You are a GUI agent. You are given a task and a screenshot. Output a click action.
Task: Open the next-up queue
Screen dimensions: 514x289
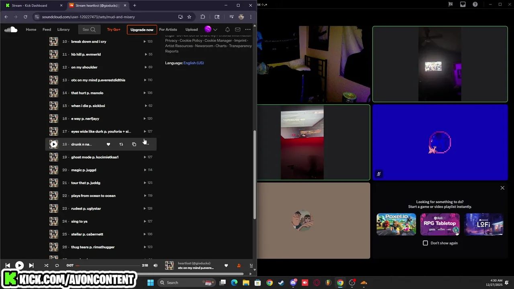[251, 265]
